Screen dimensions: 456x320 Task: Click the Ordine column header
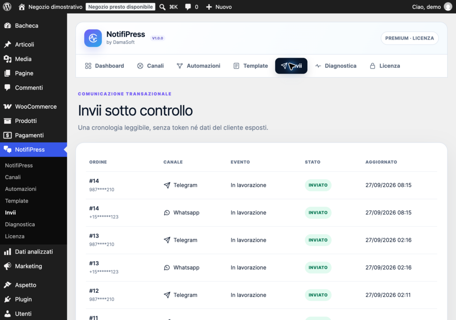98,162
